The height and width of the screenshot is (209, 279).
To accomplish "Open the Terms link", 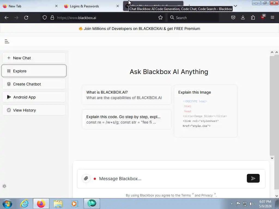I will click(186, 195).
